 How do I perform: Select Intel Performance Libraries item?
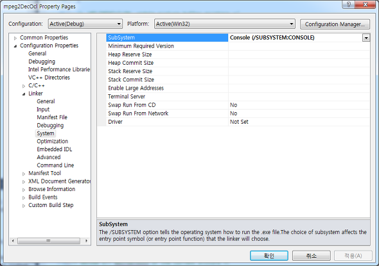[x=59, y=69]
